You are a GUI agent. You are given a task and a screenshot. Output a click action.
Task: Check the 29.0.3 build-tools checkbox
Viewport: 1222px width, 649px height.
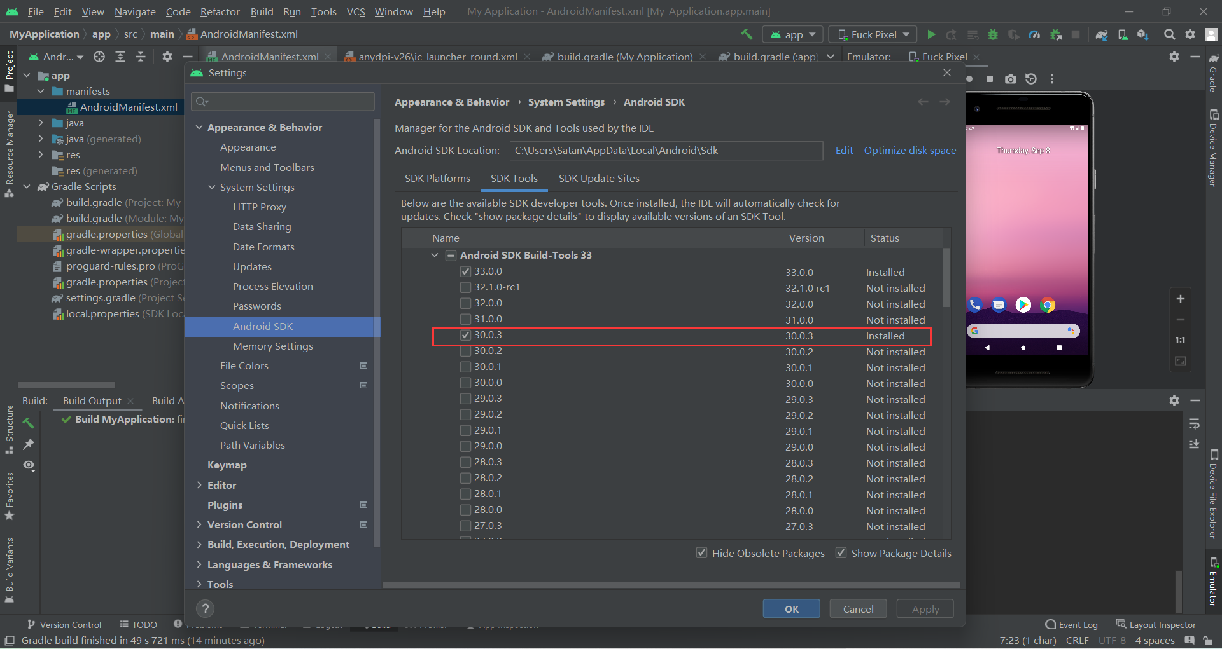(x=465, y=399)
